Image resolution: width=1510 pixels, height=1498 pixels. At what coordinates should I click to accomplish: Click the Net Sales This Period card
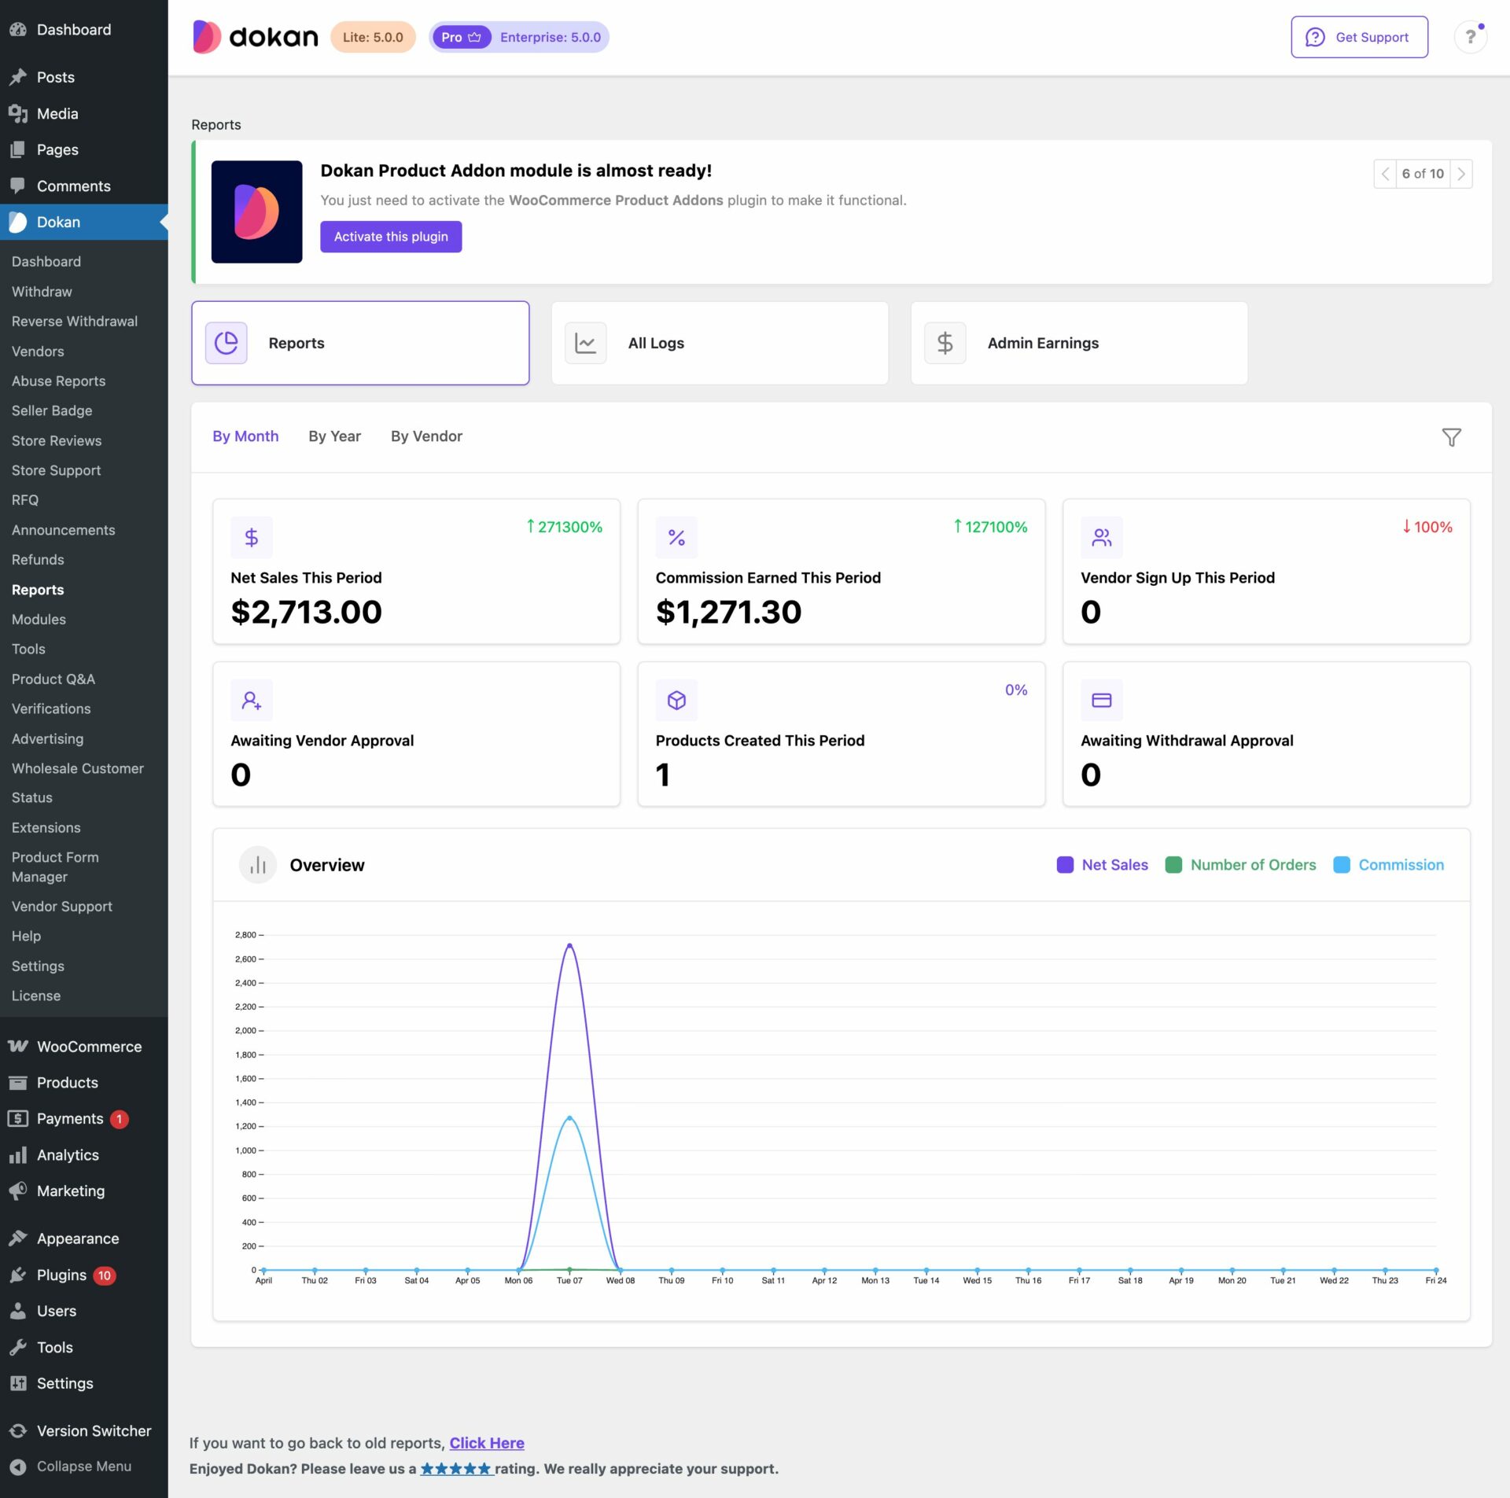416,572
